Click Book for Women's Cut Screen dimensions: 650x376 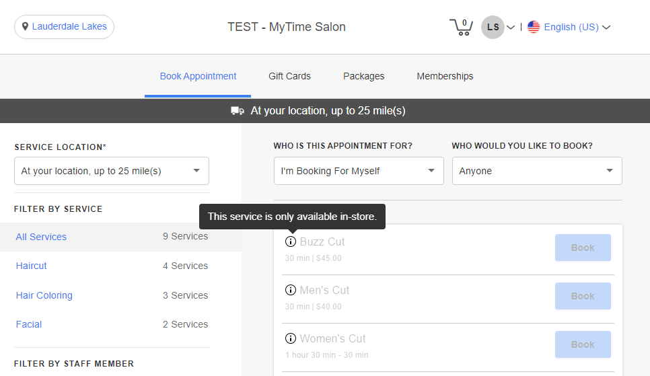pyautogui.click(x=583, y=344)
